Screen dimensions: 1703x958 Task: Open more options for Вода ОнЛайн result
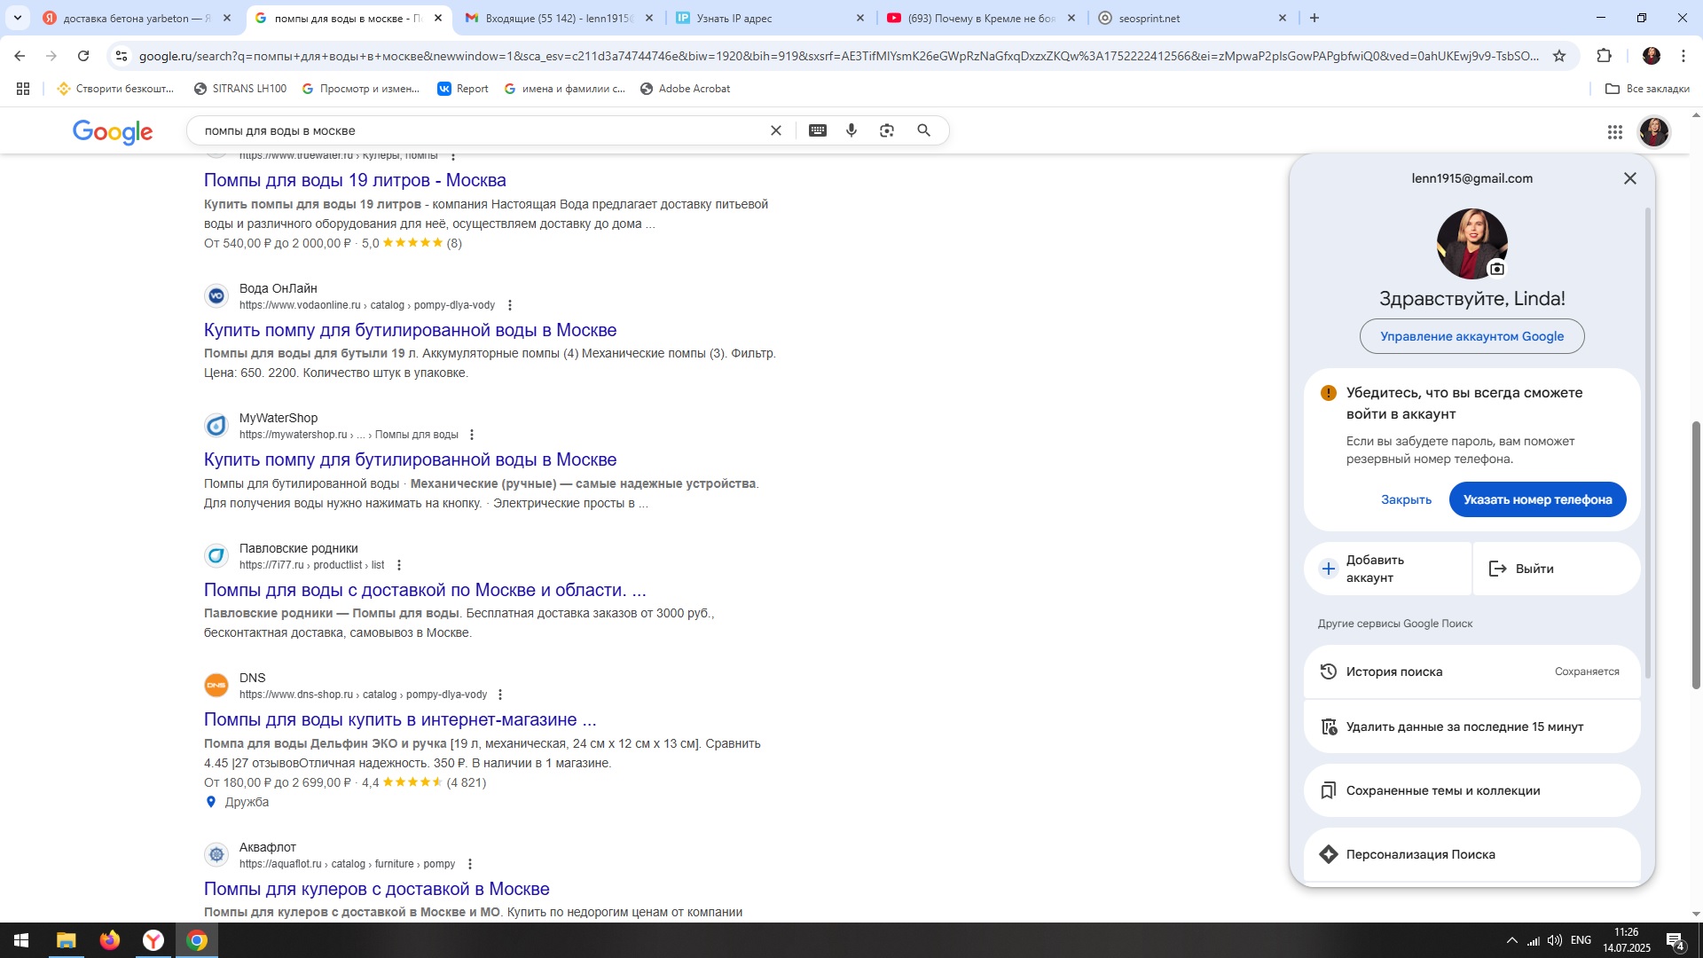[x=509, y=305]
